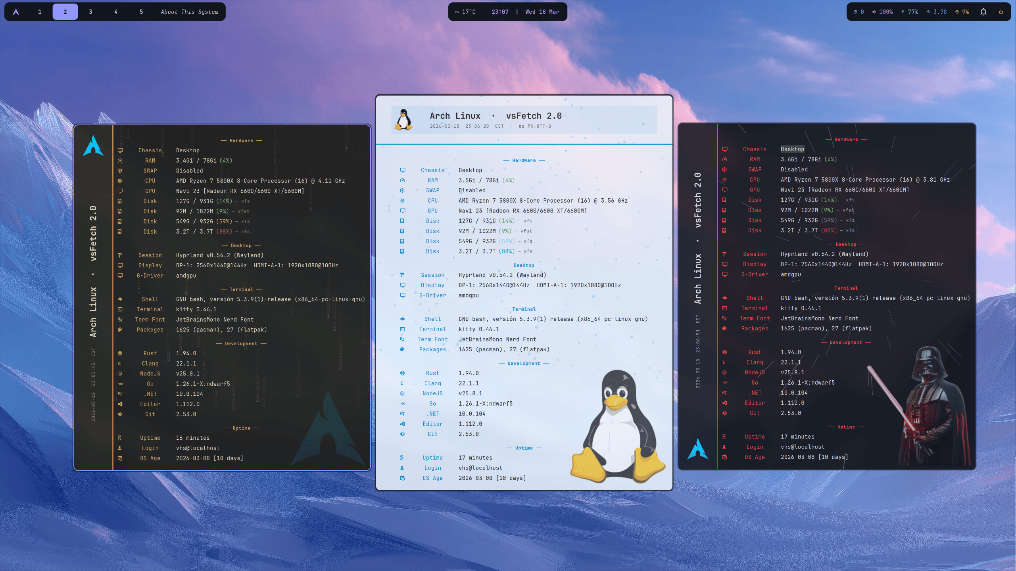1016x571 pixels.
Task: Click the Chassis row icon in left window
Action: [x=120, y=150]
